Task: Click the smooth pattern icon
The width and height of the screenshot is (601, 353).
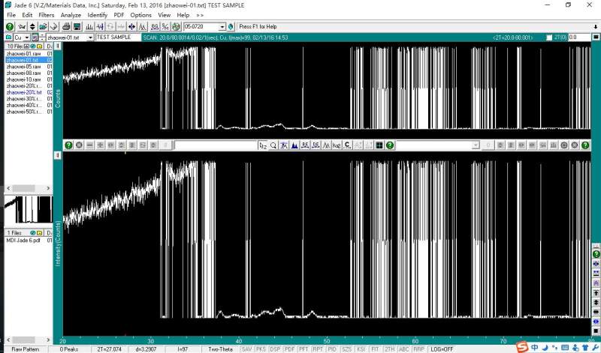Action: pyautogui.click(x=100, y=27)
